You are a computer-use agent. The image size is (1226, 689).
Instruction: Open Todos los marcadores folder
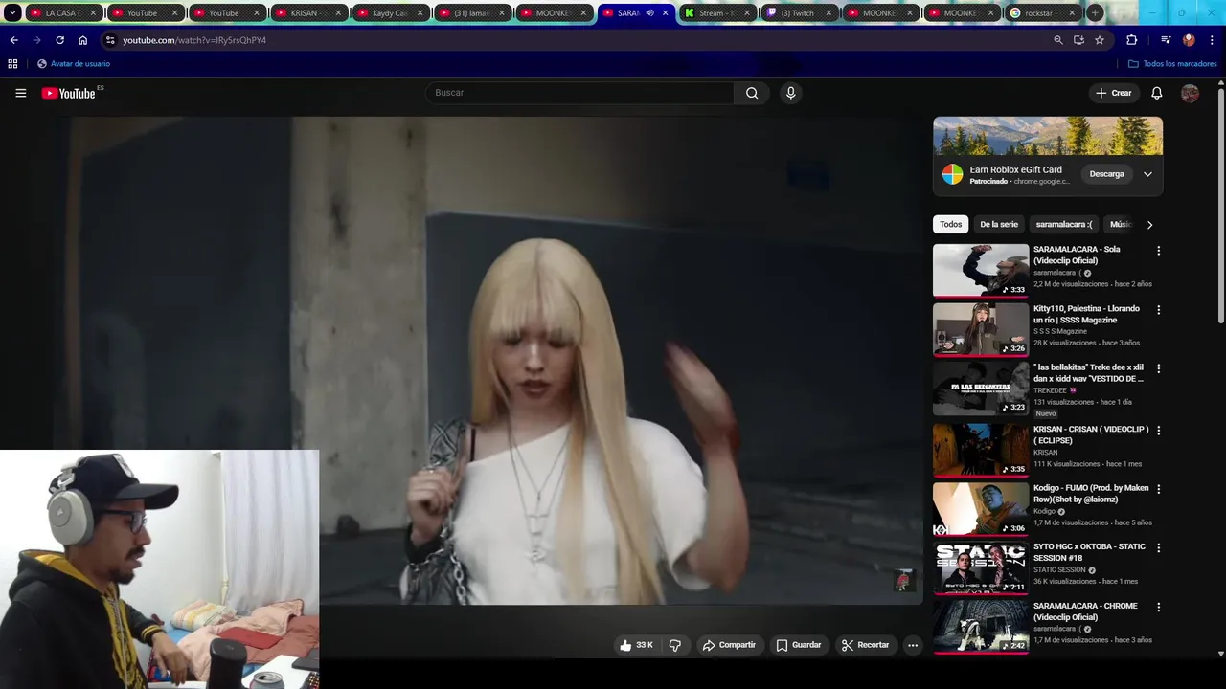point(1172,64)
